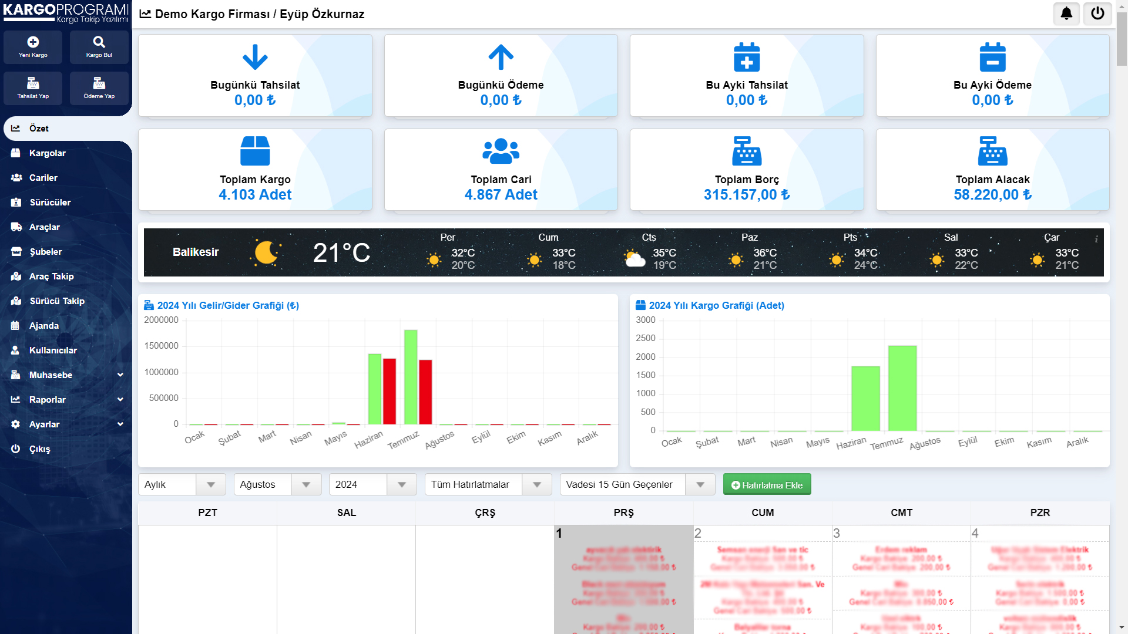Click Toplam Cari users icon
The image size is (1128, 634).
(x=501, y=151)
